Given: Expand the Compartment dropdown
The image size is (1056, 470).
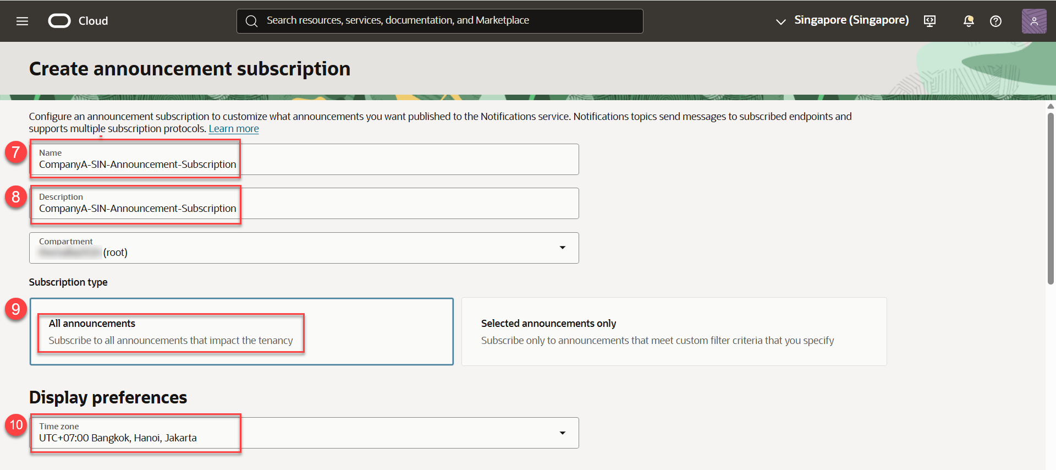Looking at the screenshot, I should point(304,248).
